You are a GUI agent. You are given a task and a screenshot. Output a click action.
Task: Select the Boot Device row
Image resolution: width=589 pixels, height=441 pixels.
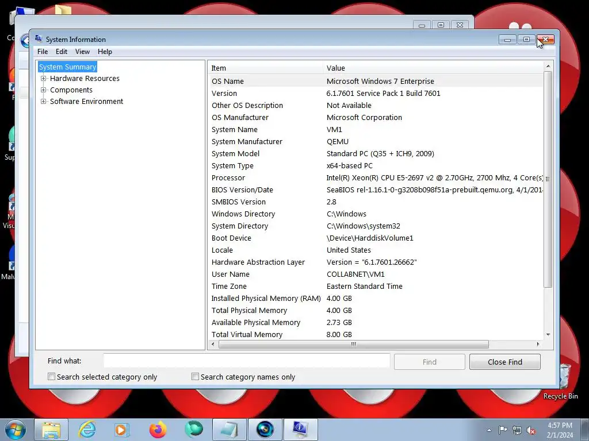click(376, 238)
